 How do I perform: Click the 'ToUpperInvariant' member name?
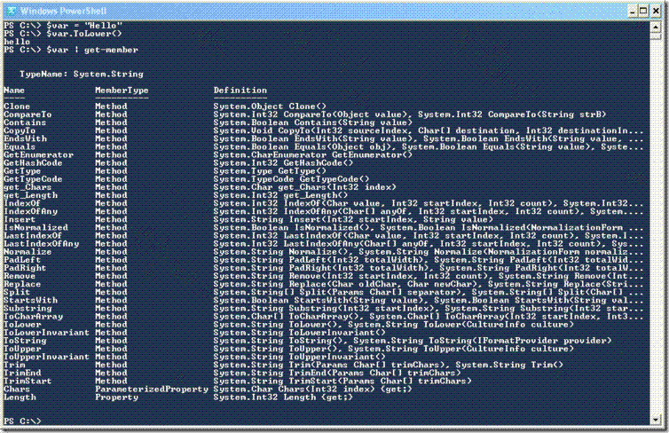[x=46, y=357]
